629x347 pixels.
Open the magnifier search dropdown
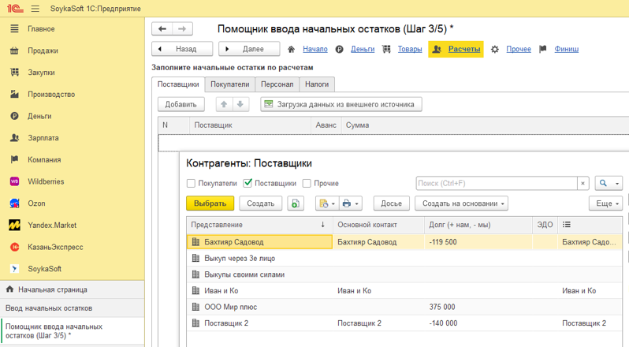609,183
